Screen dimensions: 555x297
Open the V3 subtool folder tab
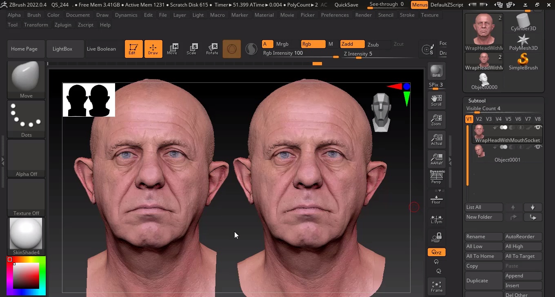(x=488, y=119)
